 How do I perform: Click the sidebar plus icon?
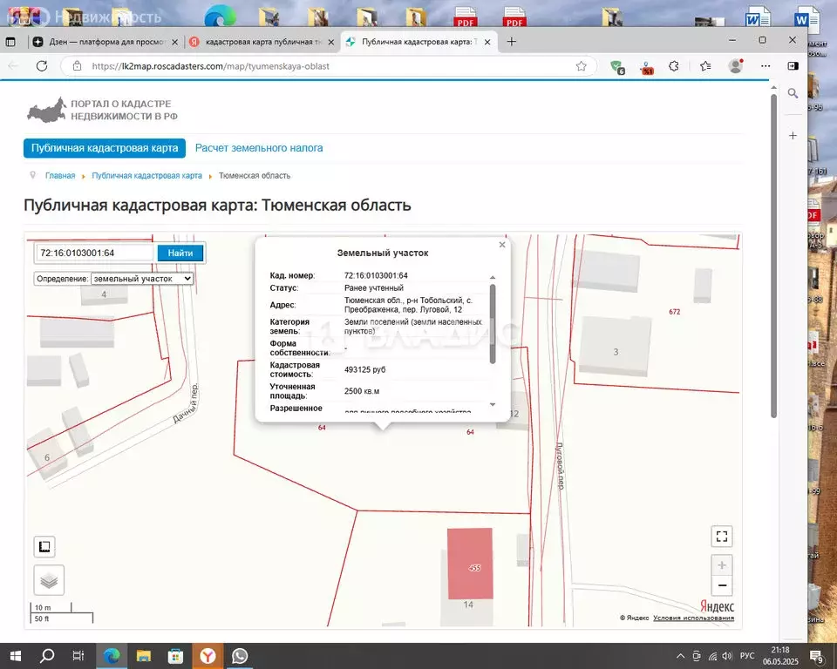point(793,136)
